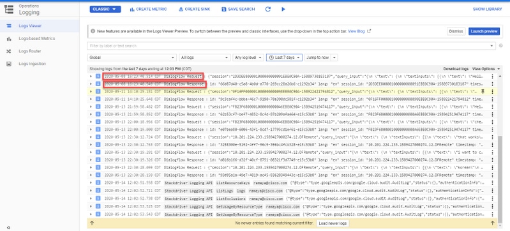
Task: Open the Any log level dropdown
Action: click(x=248, y=57)
